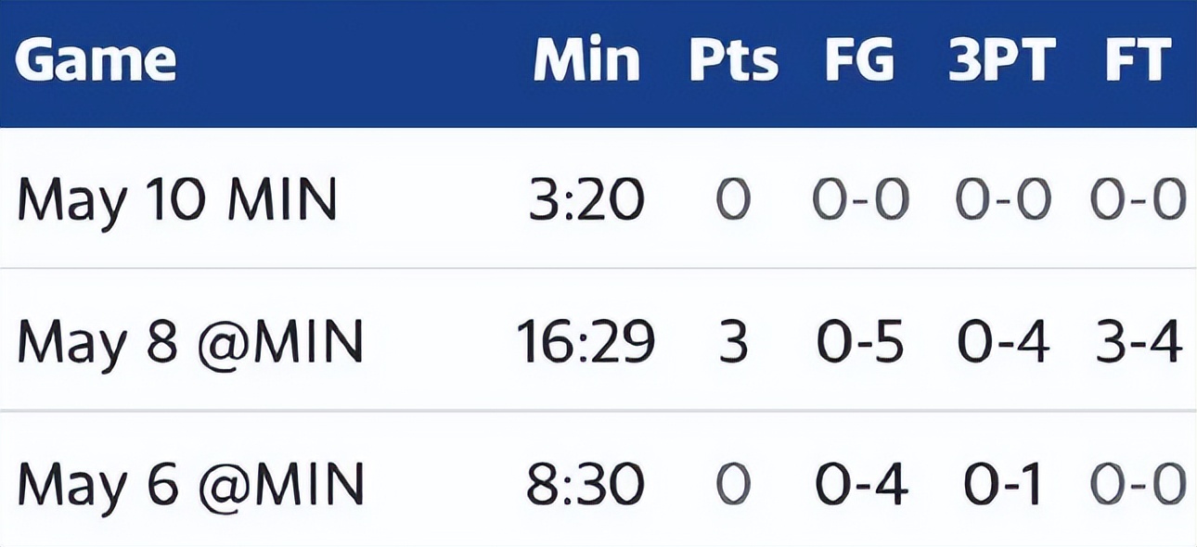Open the May 6 @MIN game row
The image size is (1197, 547).
click(598, 480)
